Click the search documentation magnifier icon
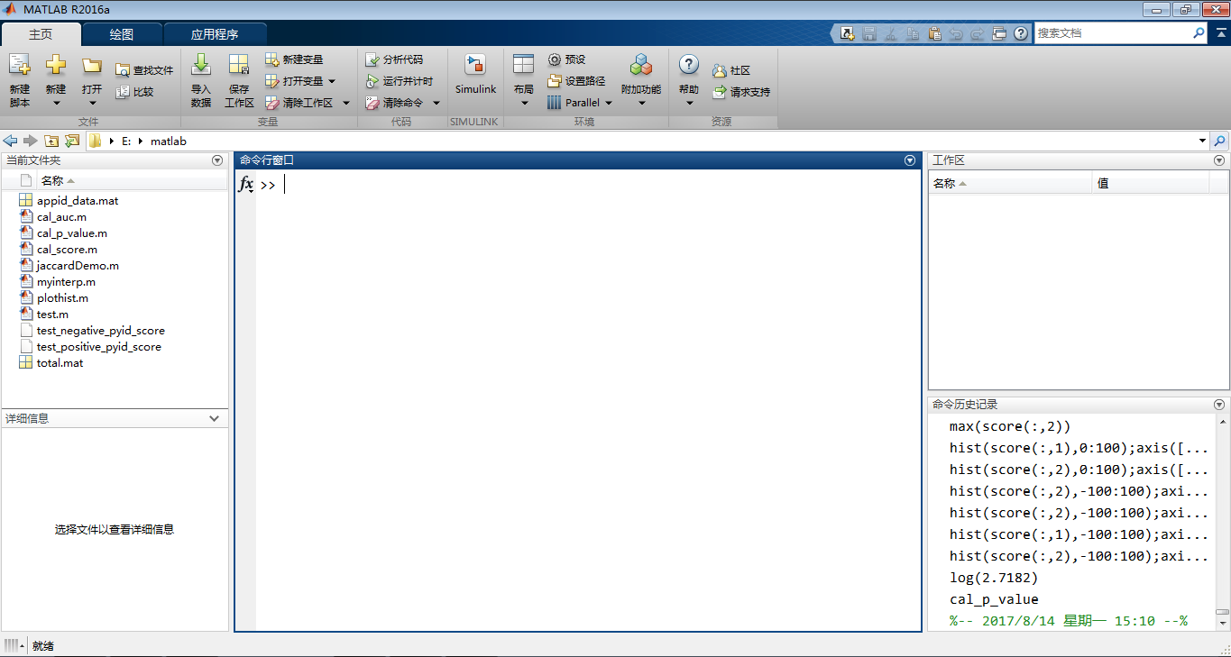 [1199, 32]
